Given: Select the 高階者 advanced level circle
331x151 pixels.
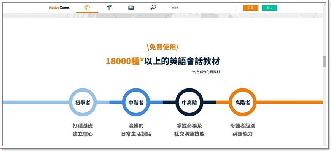Looking at the screenshot, I should point(243,102).
